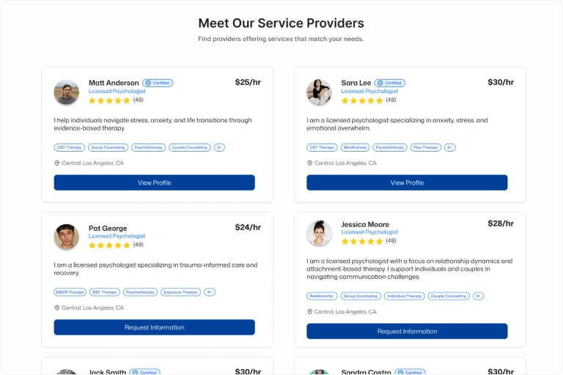Image resolution: width=563 pixels, height=375 pixels.
Task: Open Sara Lee's name link
Action: 356,83
